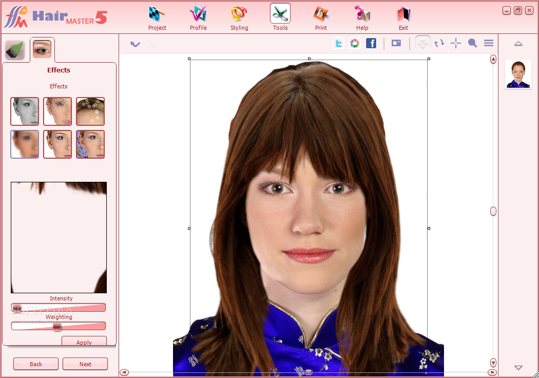Viewport: 539px width, 378px height.
Task: Click the up triangle in thumbnail strip
Action: 518,44
